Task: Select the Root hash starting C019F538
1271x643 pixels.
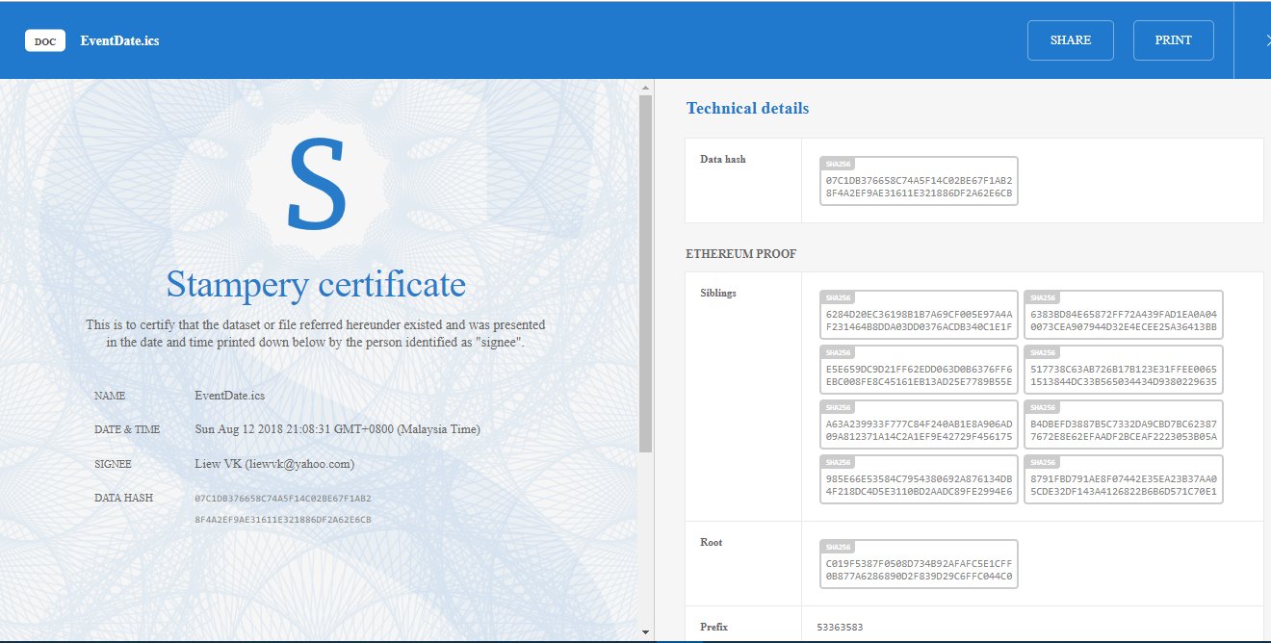Action: tap(919, 564)
